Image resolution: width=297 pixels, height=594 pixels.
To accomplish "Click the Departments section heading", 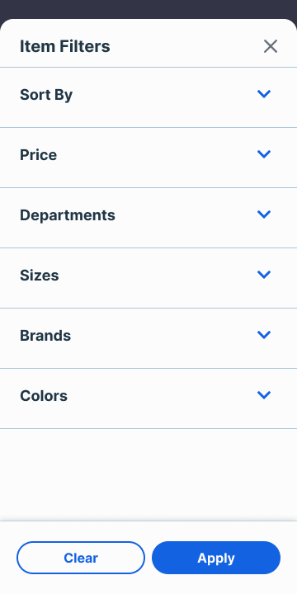I will coord(68,215).
